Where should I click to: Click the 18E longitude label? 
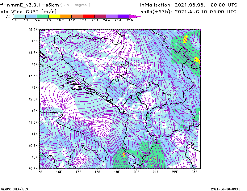click(98, 172)
